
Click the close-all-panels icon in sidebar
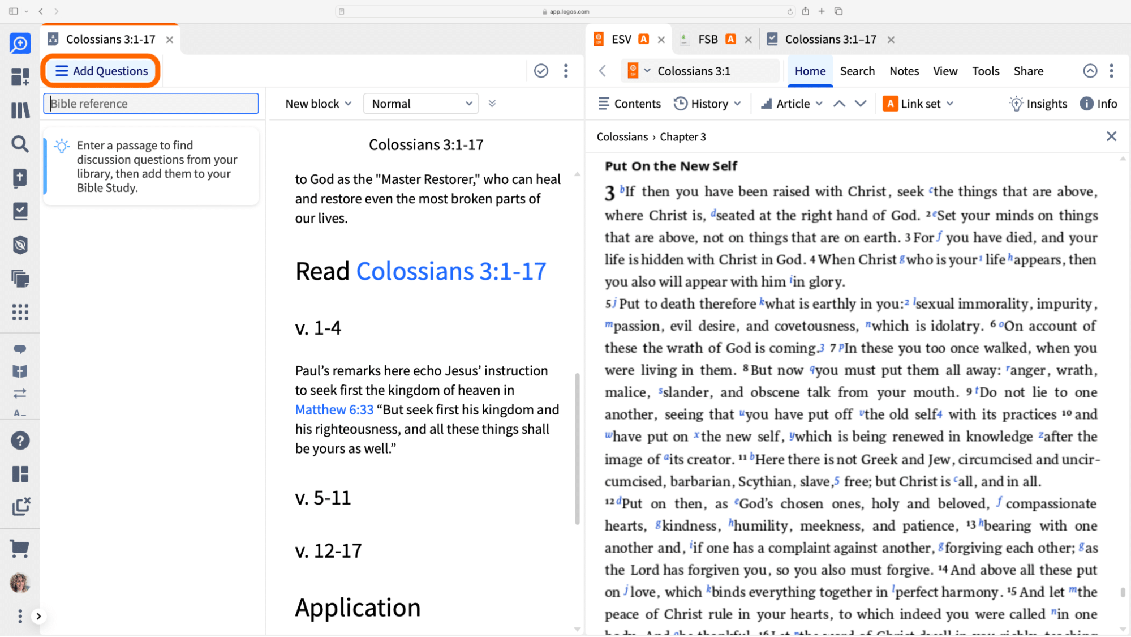tap(21, 506)
